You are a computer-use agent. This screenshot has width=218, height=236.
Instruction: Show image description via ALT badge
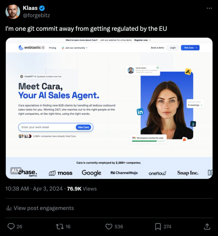(x=16, y=171)
